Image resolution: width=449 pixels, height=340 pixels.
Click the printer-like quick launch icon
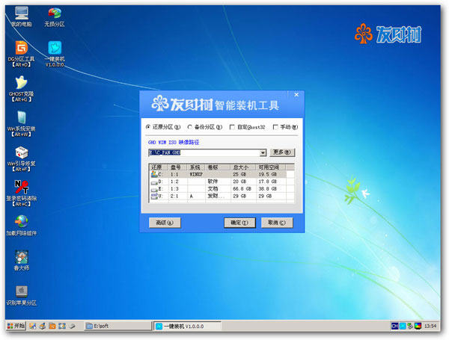pos(43,326)
